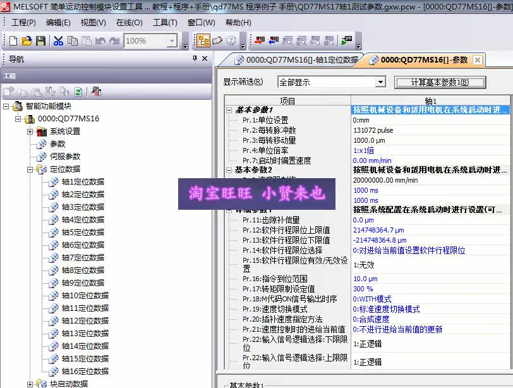Screen dimensions: 513x388
Task: Click the 计算基本参数1(B) button
Action: tap(440, 82)
